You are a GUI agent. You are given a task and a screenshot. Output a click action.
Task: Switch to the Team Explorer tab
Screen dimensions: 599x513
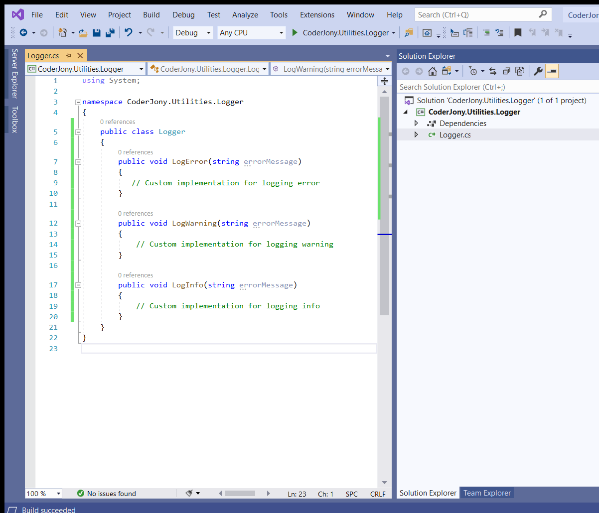point(486,493)
